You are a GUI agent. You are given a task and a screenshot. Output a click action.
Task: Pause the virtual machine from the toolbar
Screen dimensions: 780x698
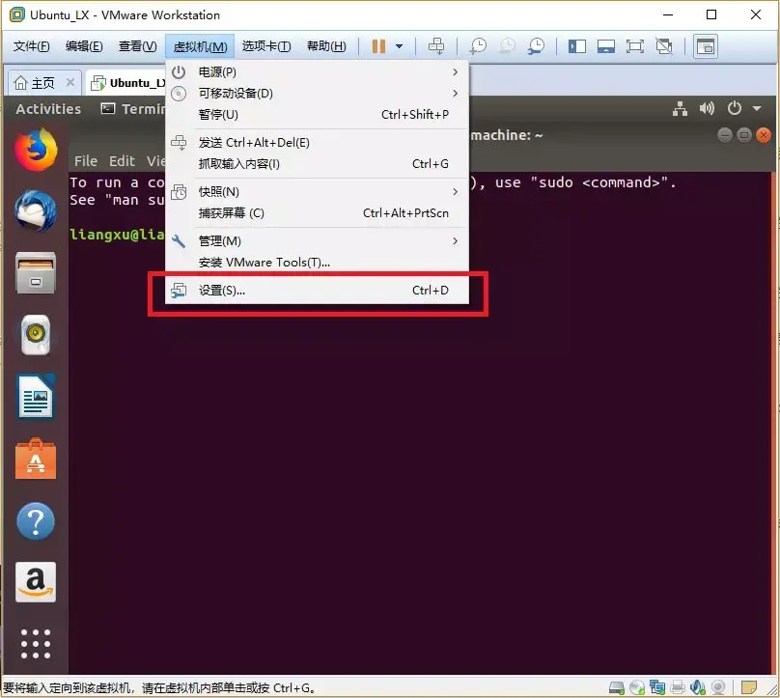(378, 46)
